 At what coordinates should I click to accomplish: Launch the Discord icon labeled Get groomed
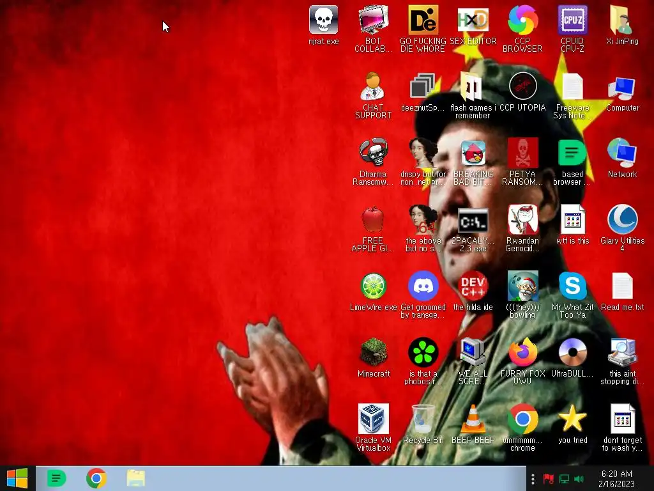click(x=423, y=286)
